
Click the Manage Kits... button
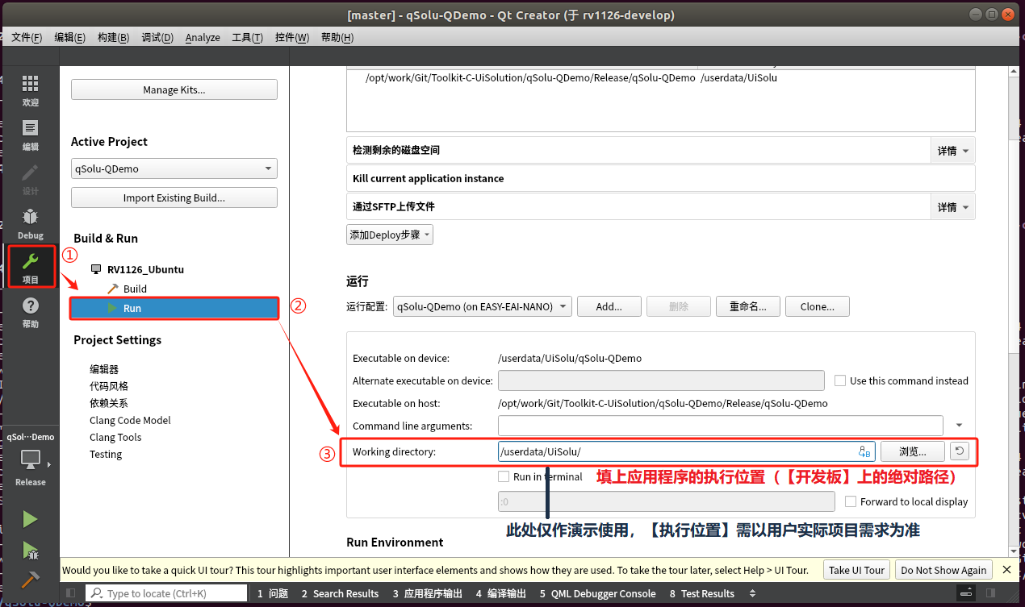pos(174,89)
